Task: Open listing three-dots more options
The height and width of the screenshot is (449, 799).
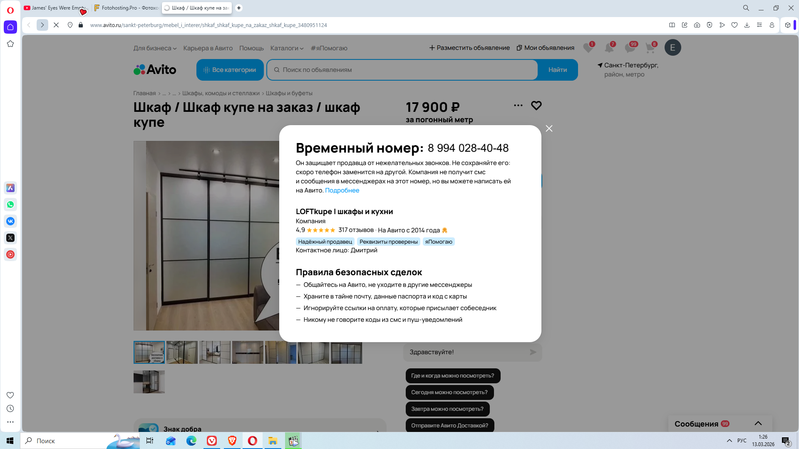Action: click(518, 106)
